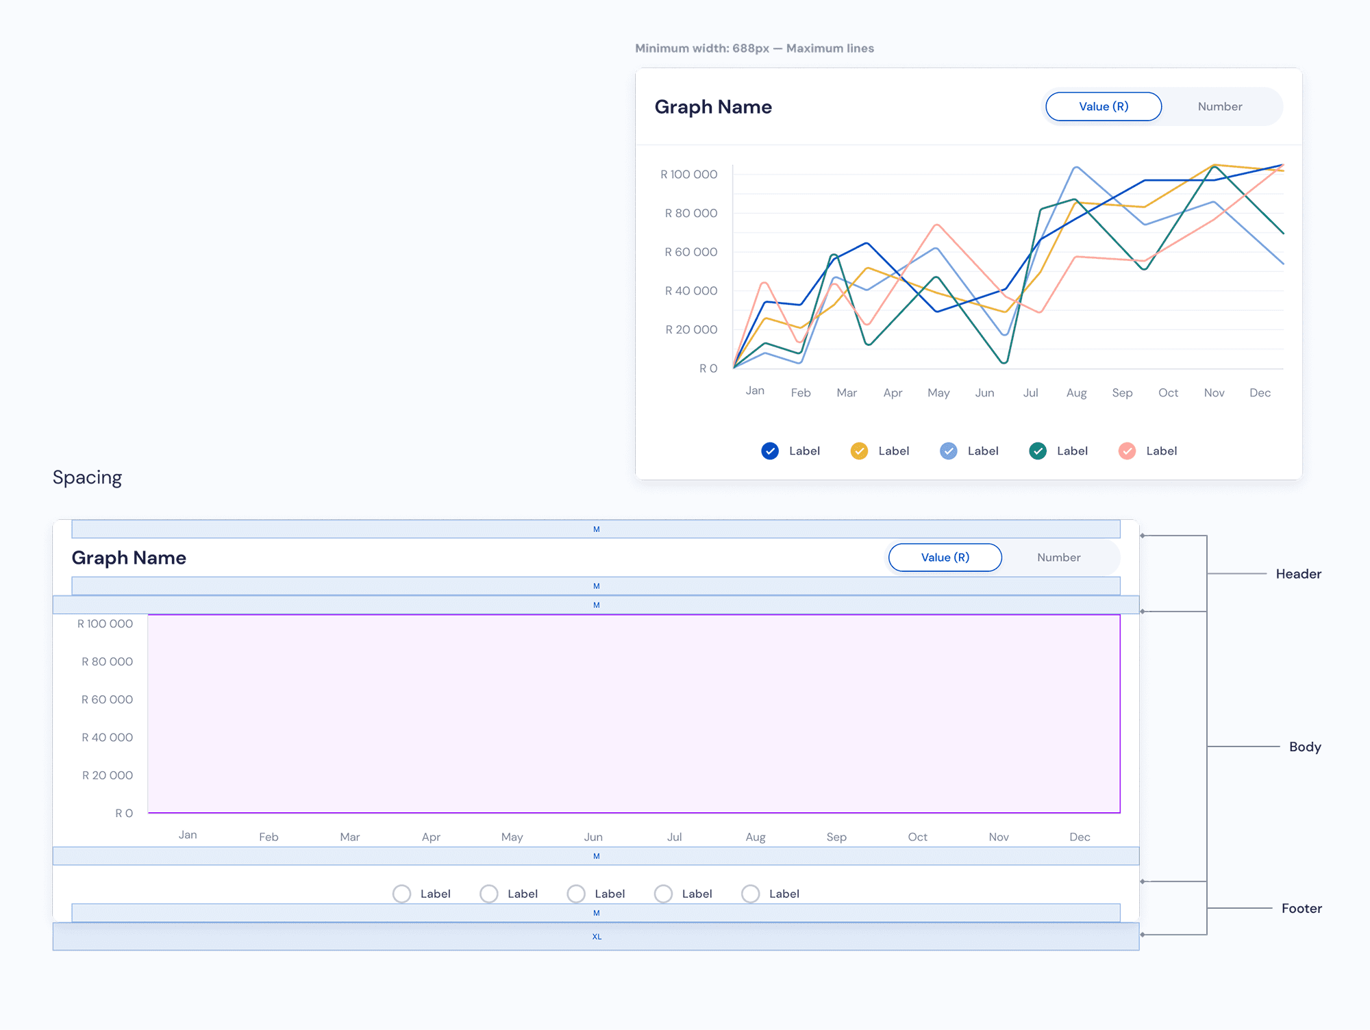Toggle the teal green Label legend checkbox
Screen dimensions: 1370x1030
coord(1038,451)
